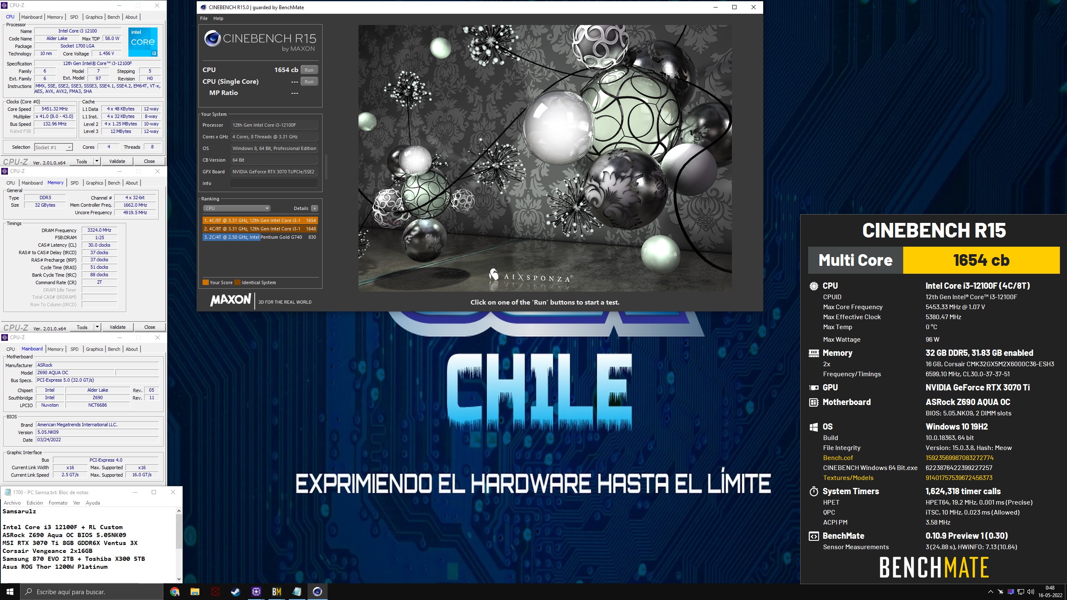This screenshot has height=600, width=1067.
Task: Run the CPU multi-core test
Action: [309, 70]
